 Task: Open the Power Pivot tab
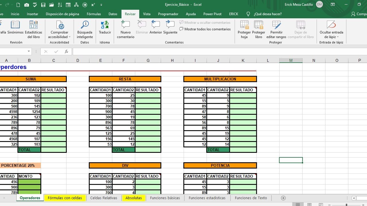tap(212, 14)
